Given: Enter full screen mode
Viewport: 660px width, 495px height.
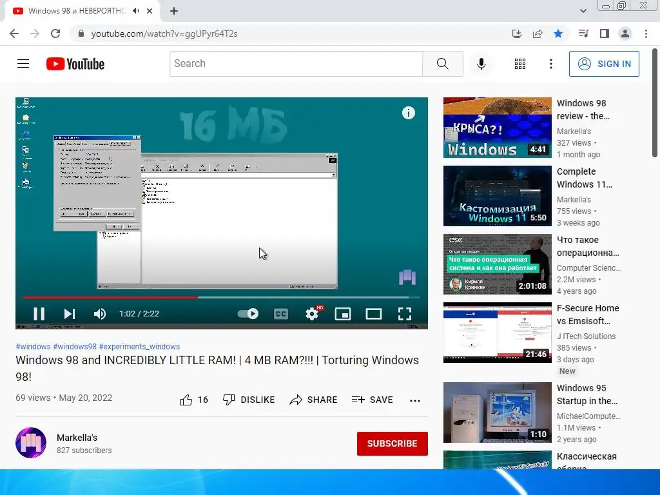Looking at the screenshot, I should pos(405,314).
